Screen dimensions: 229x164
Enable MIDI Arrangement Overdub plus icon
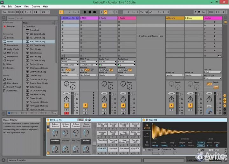(x=101, y=12)
